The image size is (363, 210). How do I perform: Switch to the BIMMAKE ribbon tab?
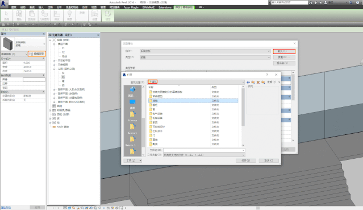(148, 7)
